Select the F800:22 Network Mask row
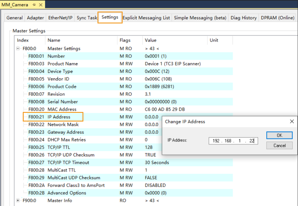Screen dimensions: 298x206 click(x=63, y=125)
